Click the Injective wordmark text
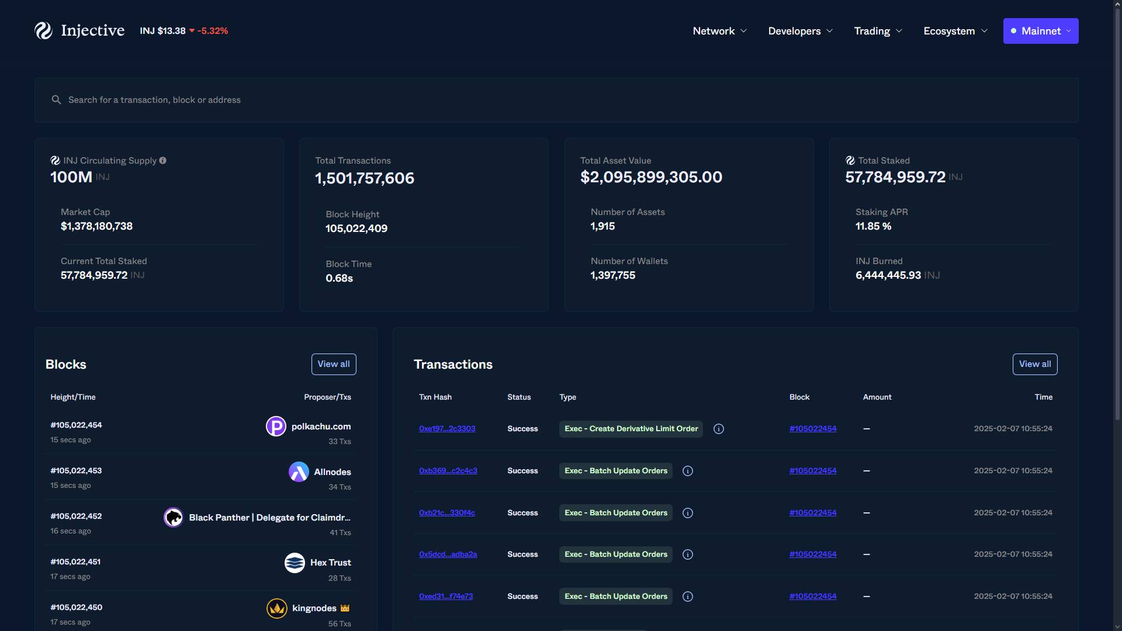Viewport: 1122px width, 631px height. coord(93,30)
